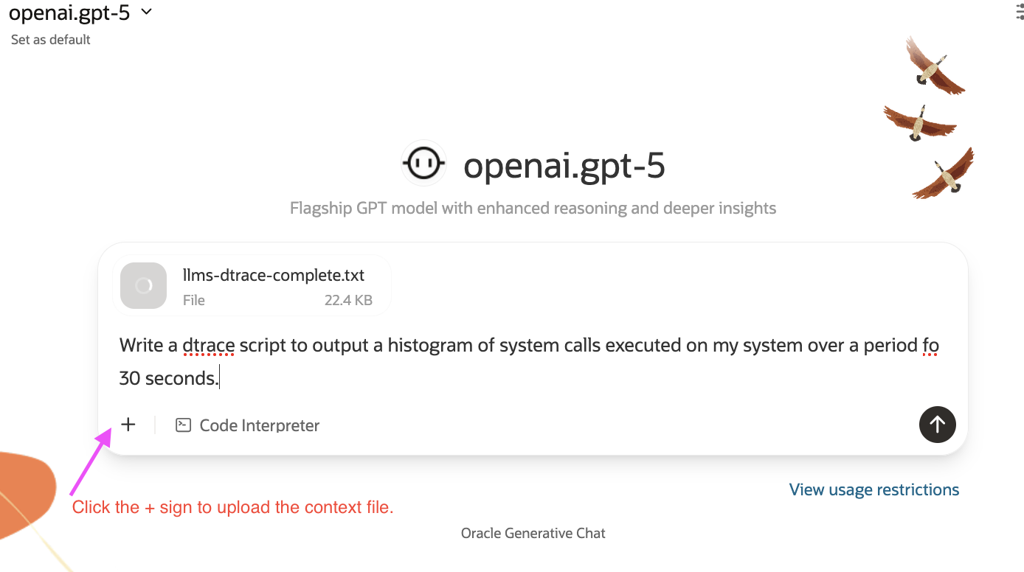Send the message with the arrow button
Screen dimensions: 1024x572
click(937, 424)
